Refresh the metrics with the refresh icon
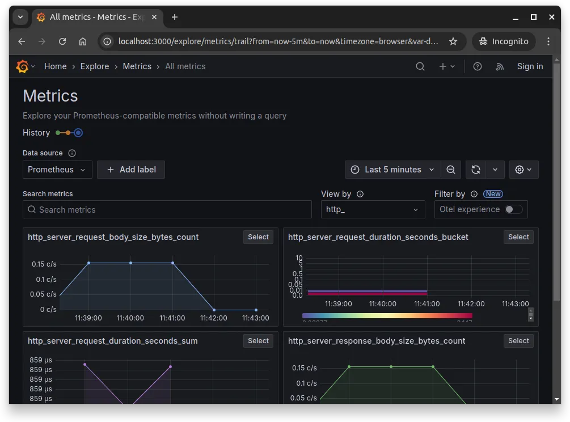The height and width of the screenshot is (422, 570). (x=475, y=169)
